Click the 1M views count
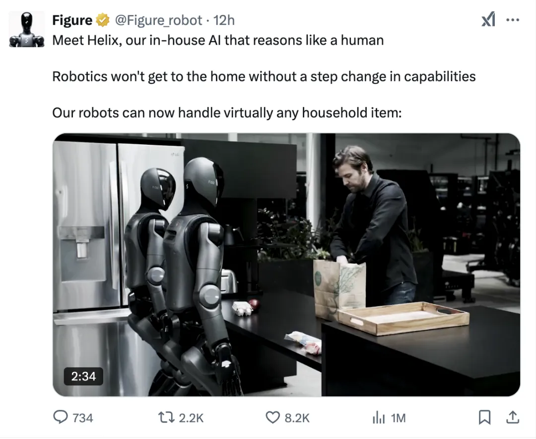 [398, 418]
